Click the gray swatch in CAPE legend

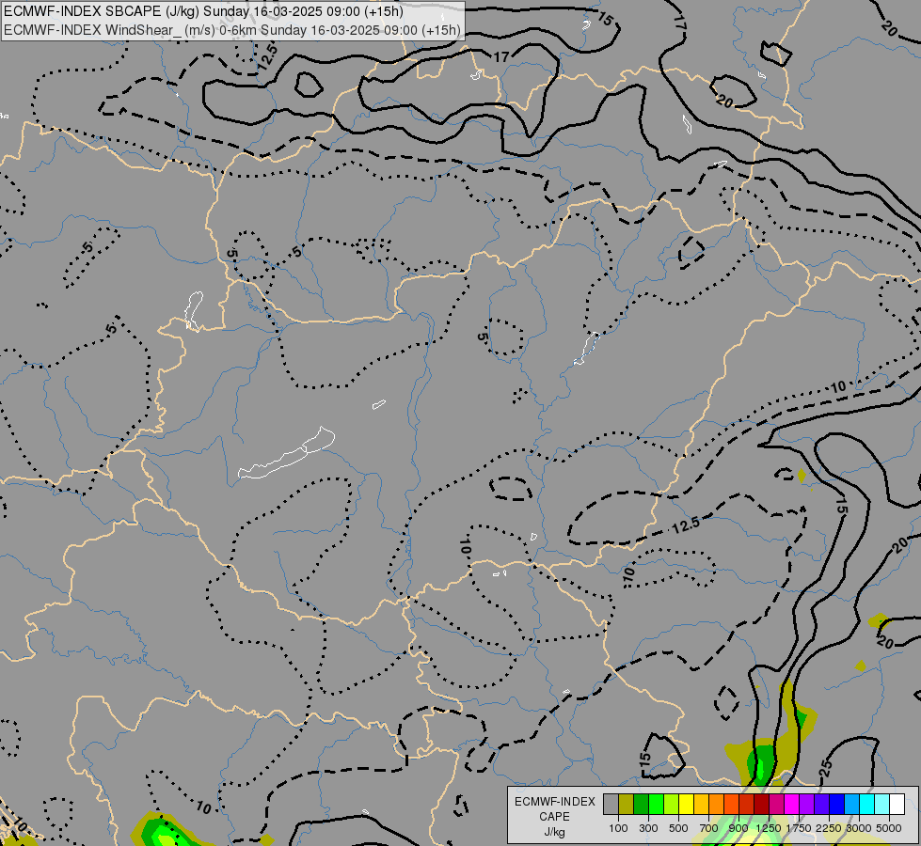pos(611,804)
